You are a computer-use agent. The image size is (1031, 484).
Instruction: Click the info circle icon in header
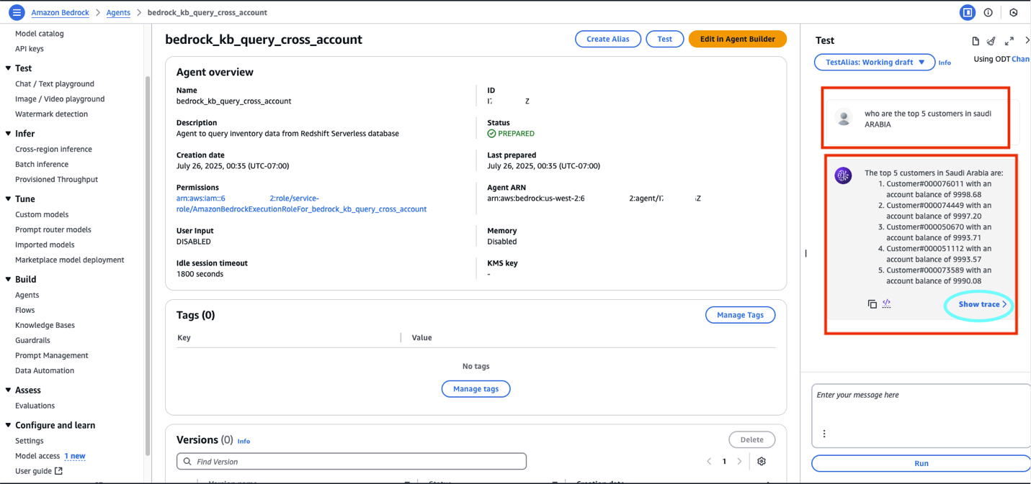point(988,12)
